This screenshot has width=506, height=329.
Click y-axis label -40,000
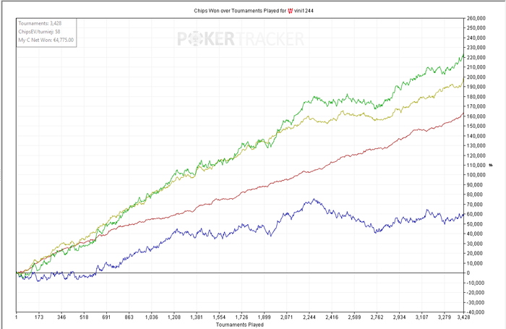coord(476,312)
